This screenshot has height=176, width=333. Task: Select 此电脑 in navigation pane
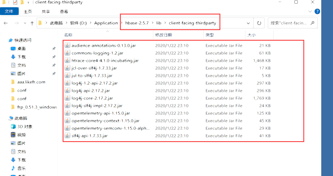pyautogui.click(x=21, y=118)
